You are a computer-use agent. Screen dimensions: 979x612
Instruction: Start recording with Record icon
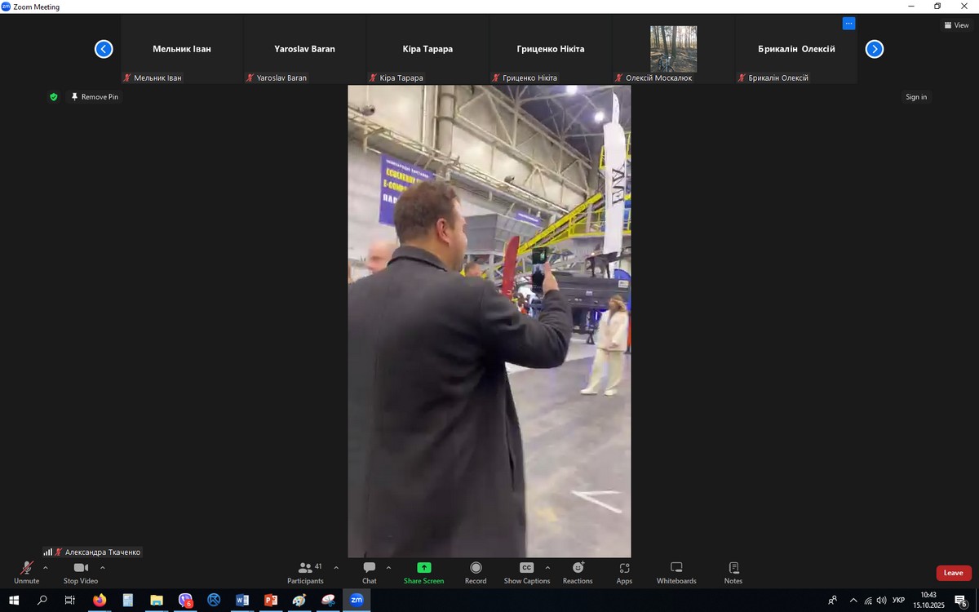pos(476,568)
